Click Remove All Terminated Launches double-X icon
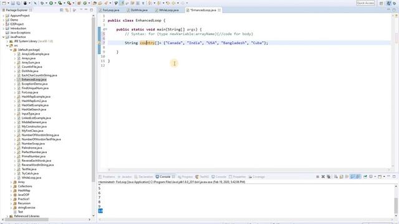Screen dimensions: 399x224 pyautogui.click(x=329, y=177)
